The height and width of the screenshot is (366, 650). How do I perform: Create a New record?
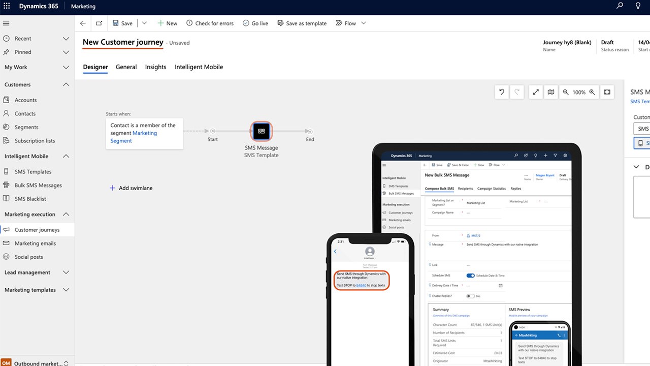pos(167,23)
